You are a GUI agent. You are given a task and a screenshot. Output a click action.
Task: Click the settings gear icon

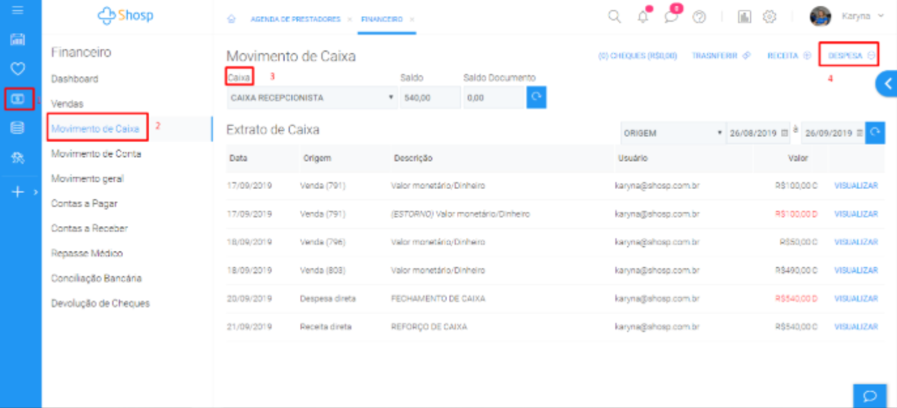[x=769, y=17]
